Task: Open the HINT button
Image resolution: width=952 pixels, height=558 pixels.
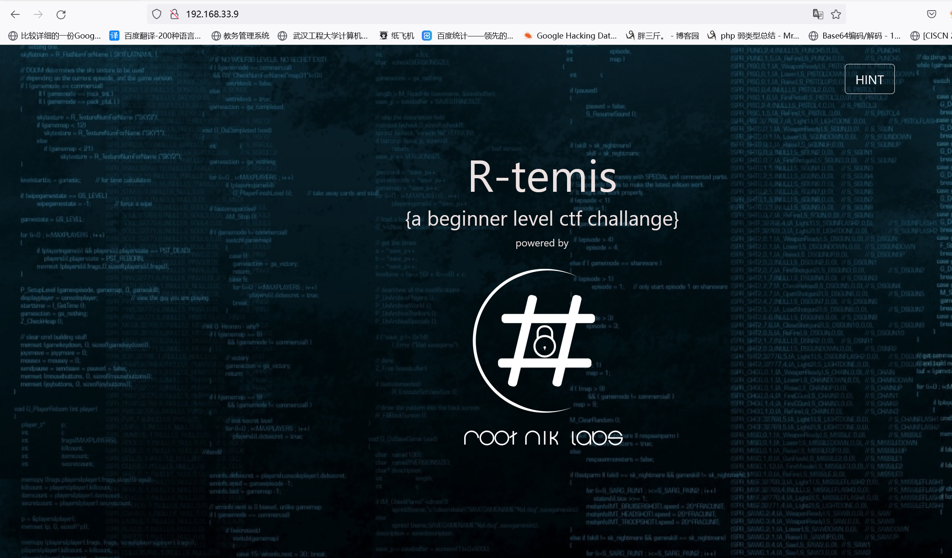Action: [x=869, y=79]
